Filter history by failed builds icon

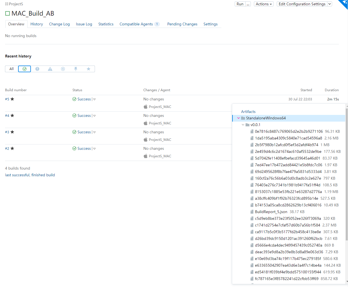tap(37, 69)
